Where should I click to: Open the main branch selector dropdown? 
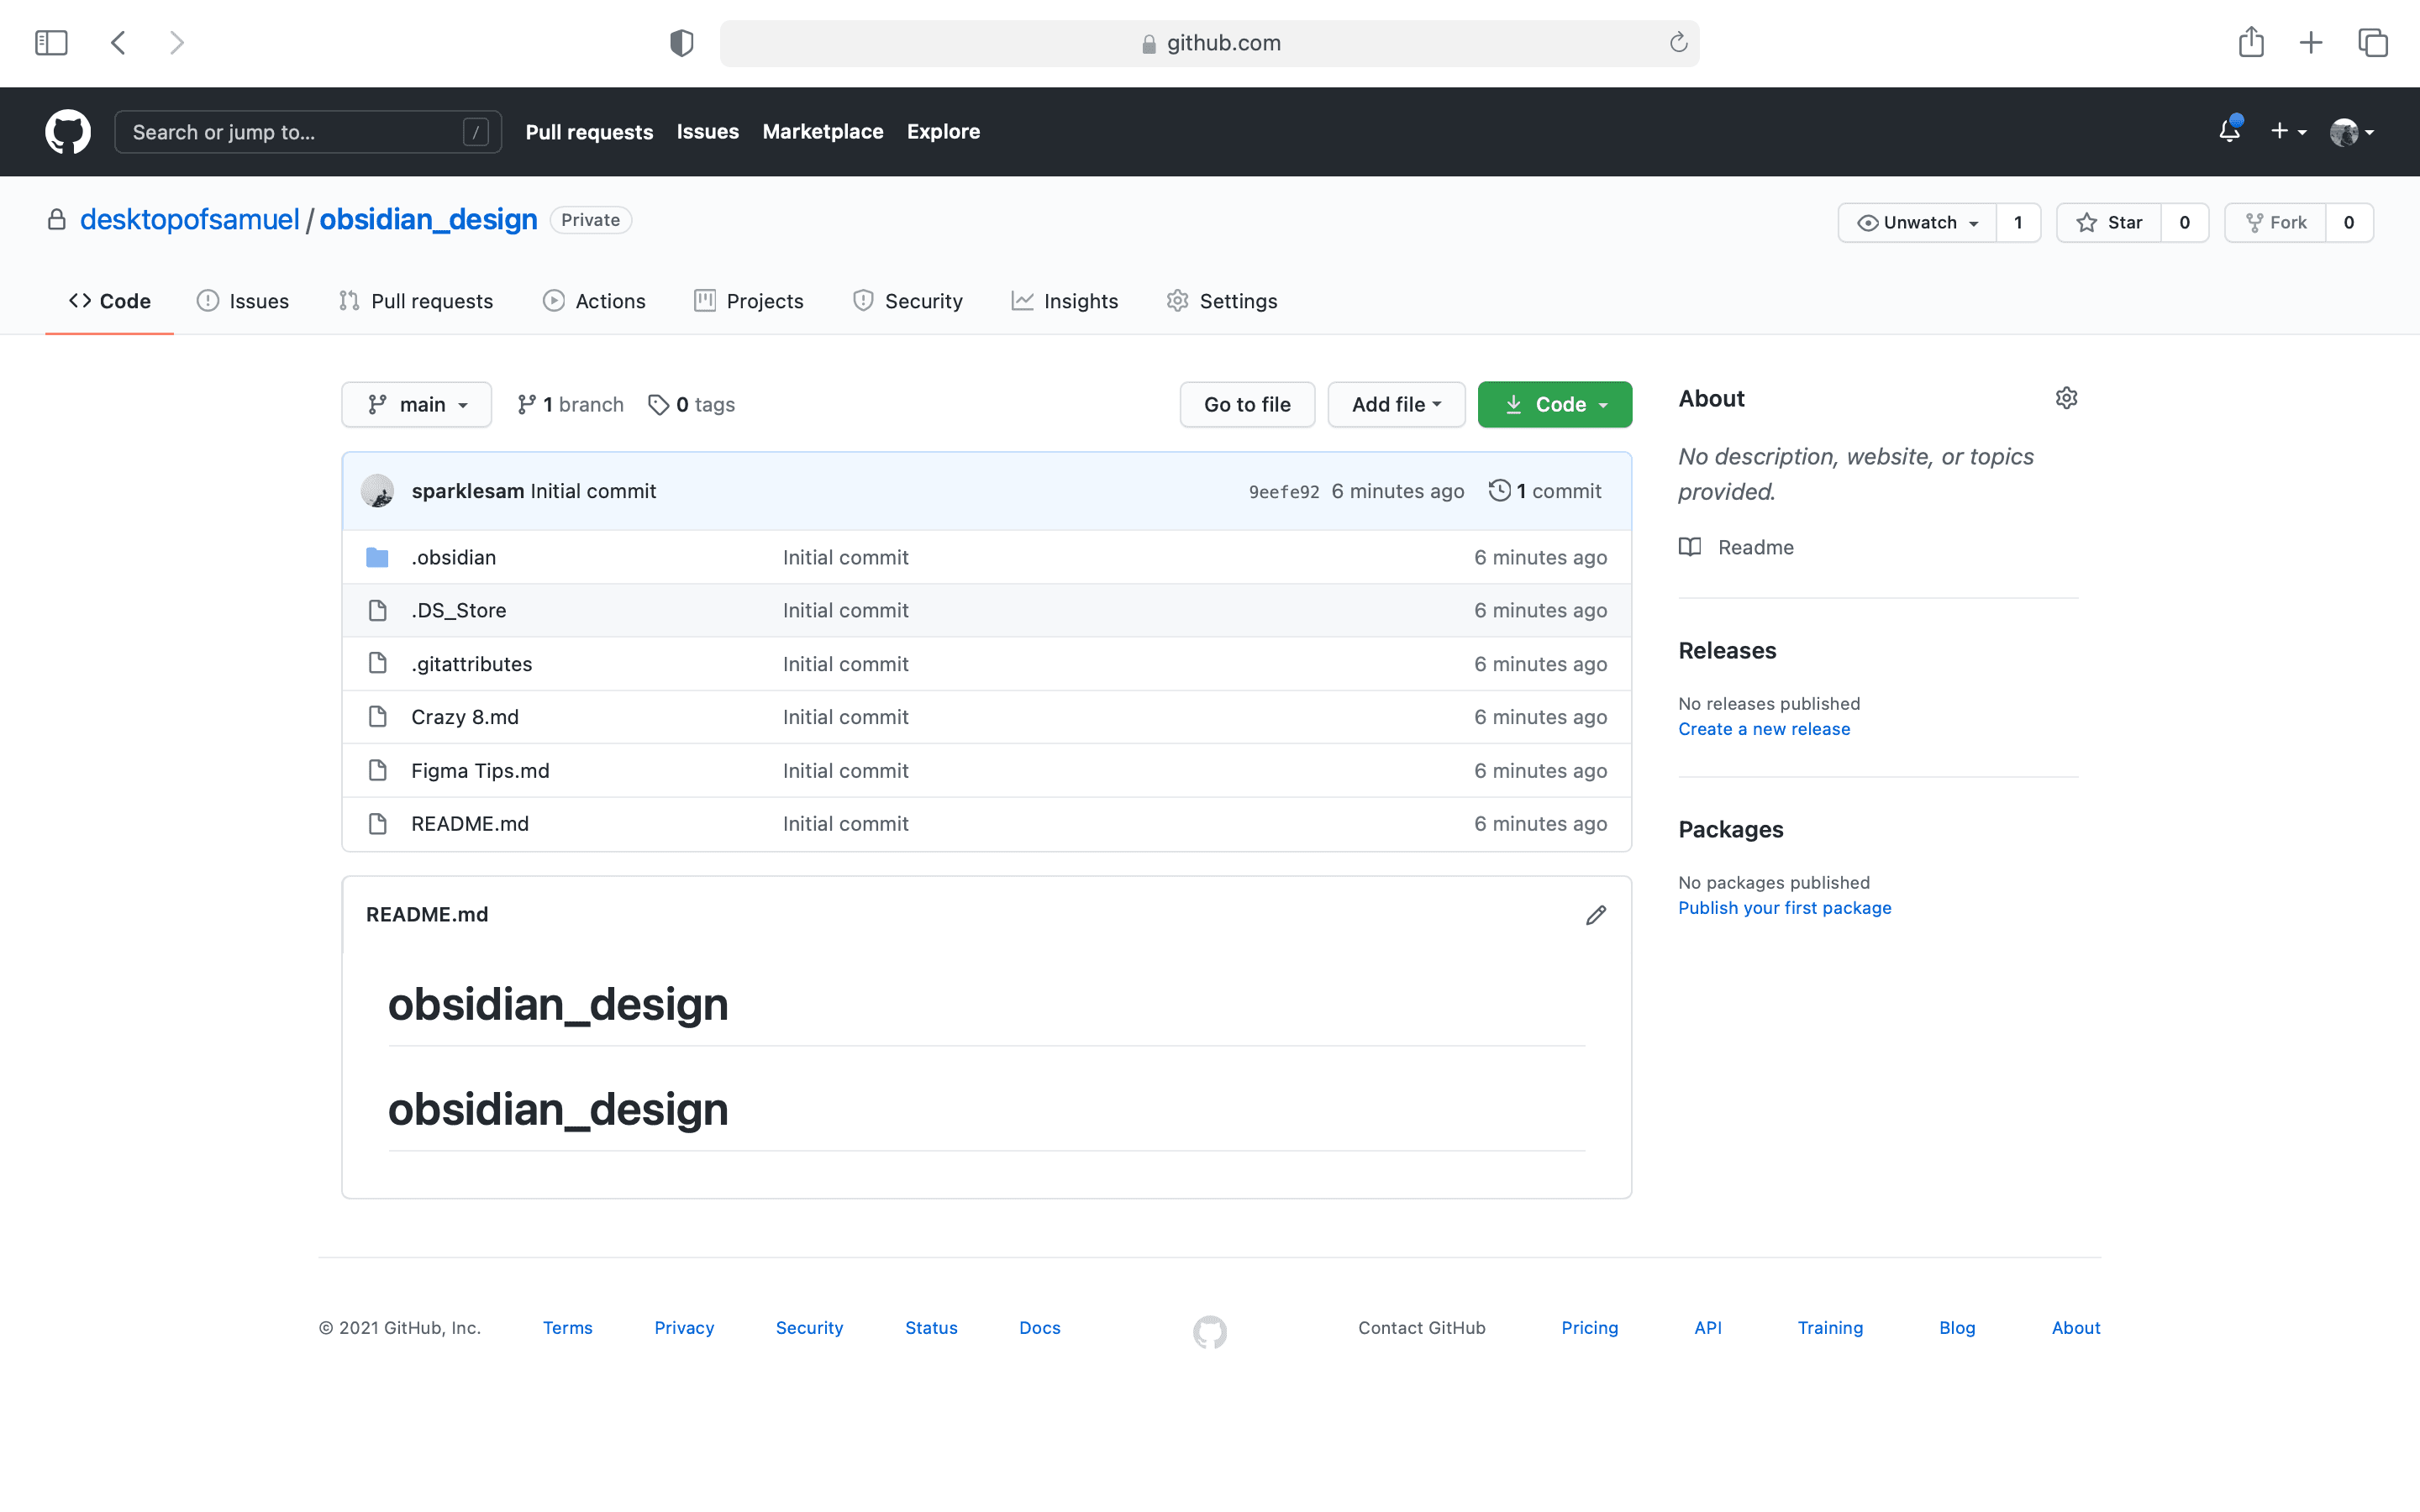[x=417, y=404]
